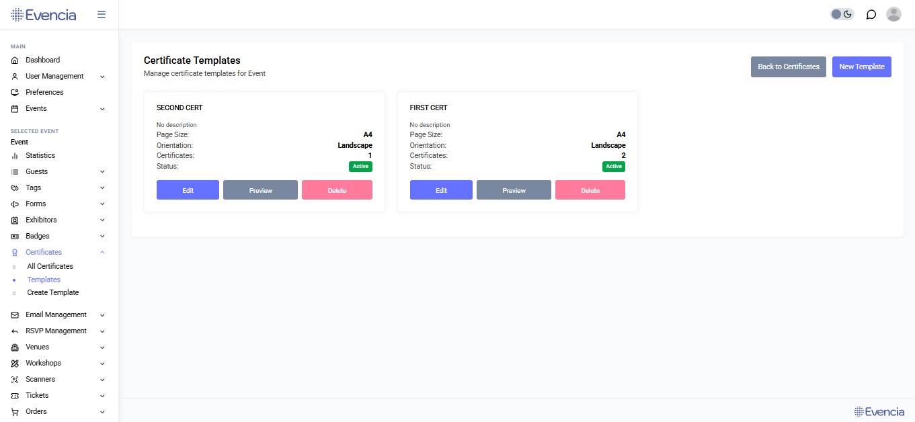Screen dimensions: 915x422
Task: Open the Templates menu item
Action: coord(44,280)
